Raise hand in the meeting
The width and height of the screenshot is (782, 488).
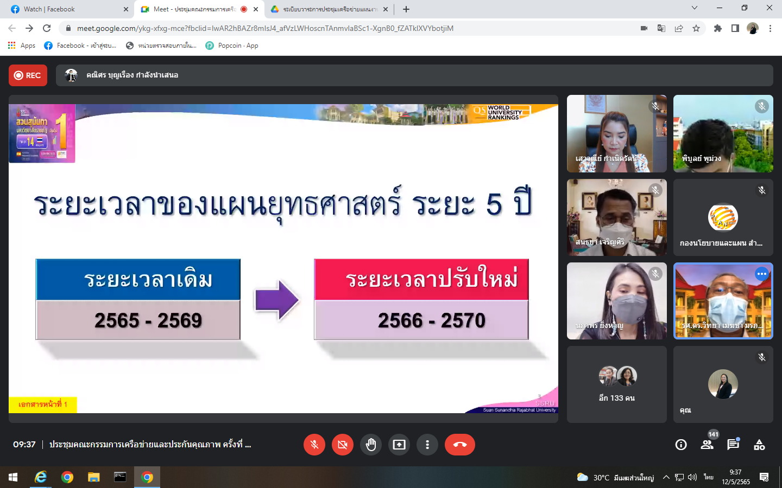coord(371,445)
